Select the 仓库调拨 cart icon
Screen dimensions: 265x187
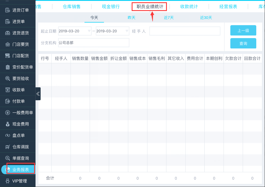(8, 147)
